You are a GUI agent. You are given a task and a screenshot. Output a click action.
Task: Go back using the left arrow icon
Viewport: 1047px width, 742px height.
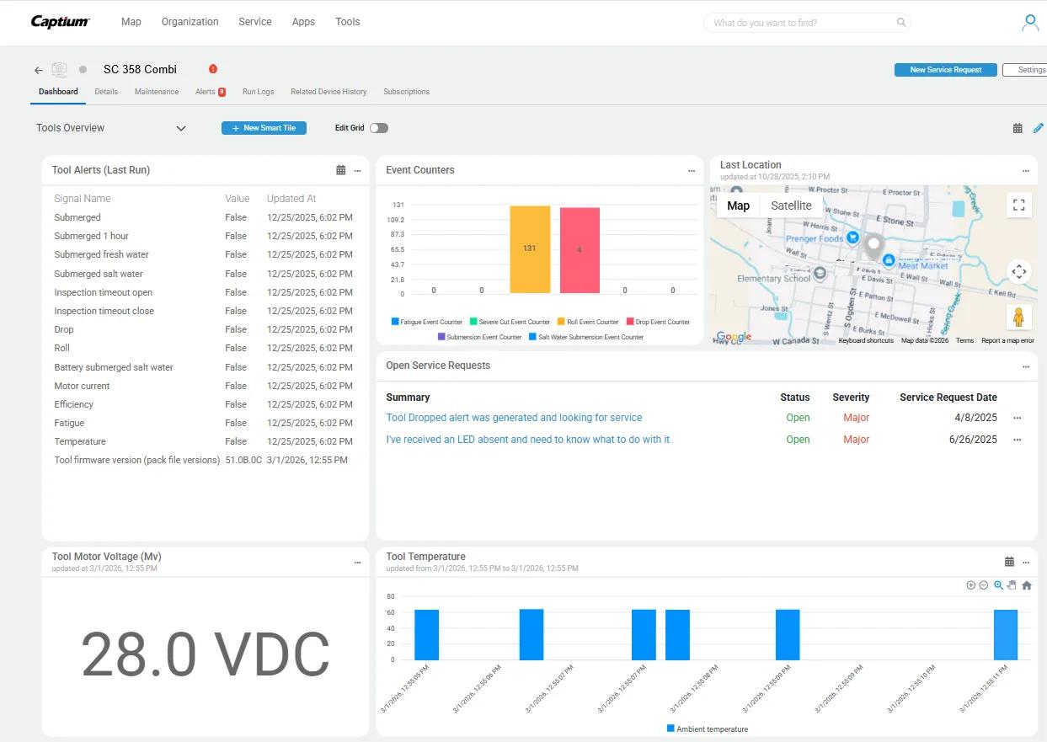tap(38, 70)
